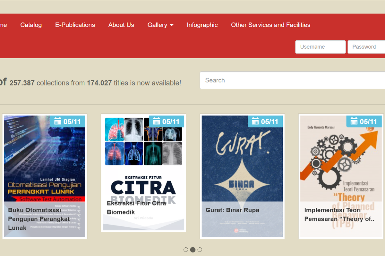Open Gurat: Binar Rupa title link

pyautogui.click(x=232, y=210)
